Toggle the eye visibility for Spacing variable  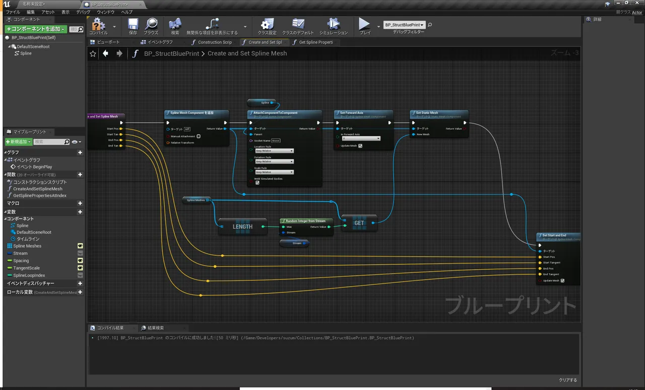coord(80,261)
